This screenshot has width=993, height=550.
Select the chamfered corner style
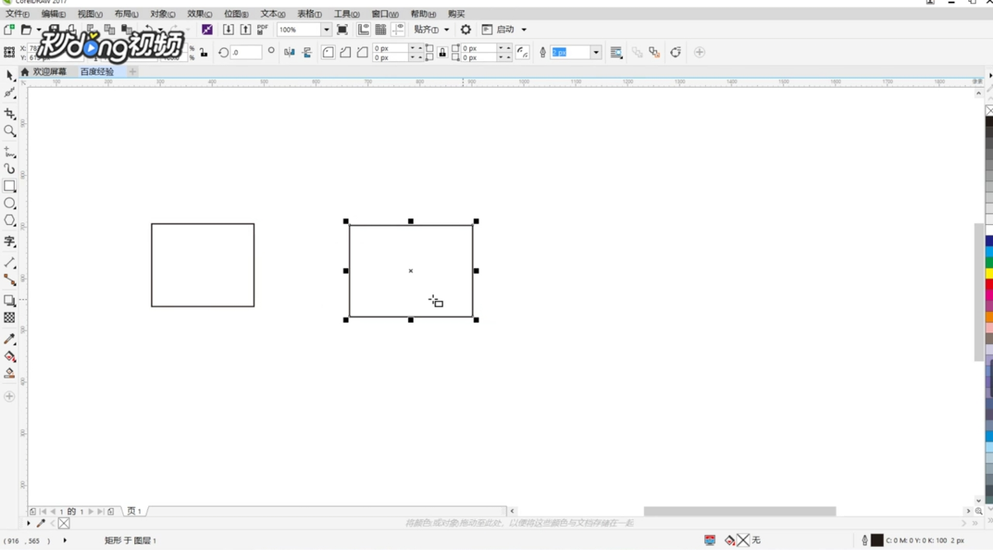tap(362, 52)
